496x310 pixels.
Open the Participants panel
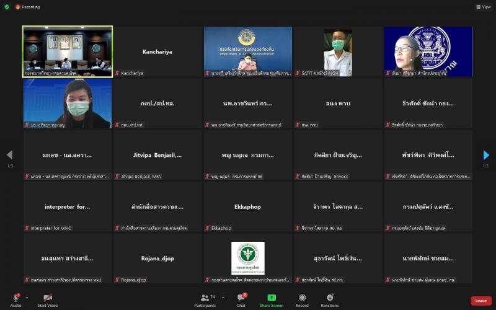click(x=205, y=300)
